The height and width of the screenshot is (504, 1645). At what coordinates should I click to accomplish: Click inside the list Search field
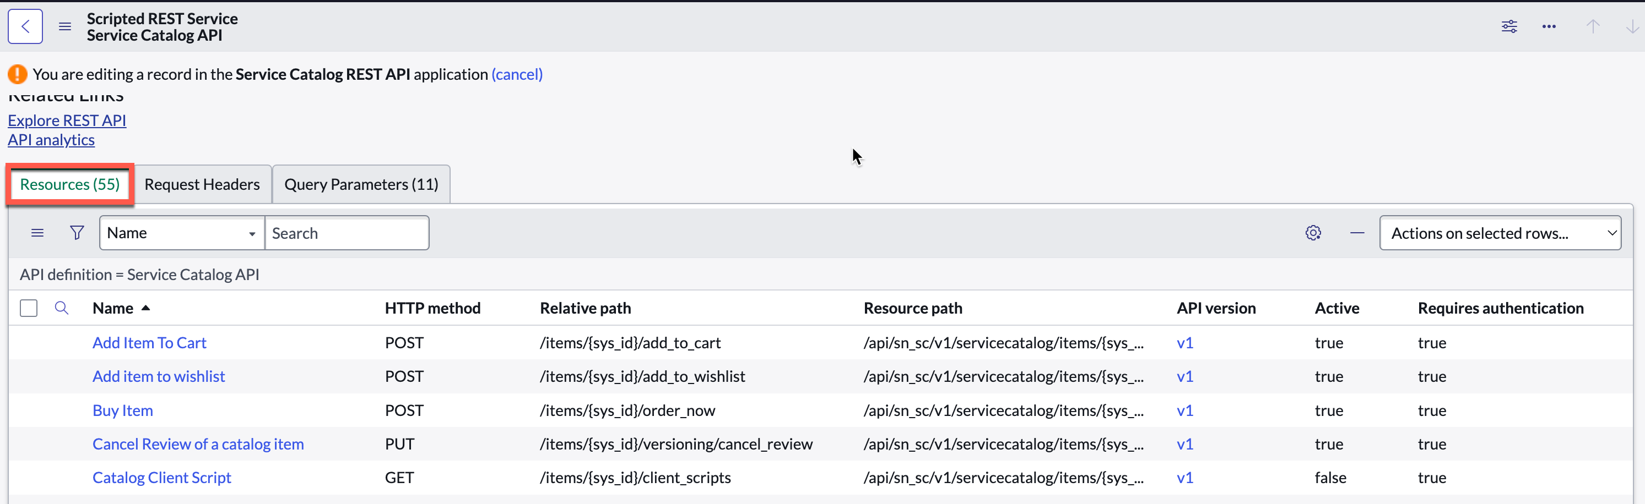click(x=347, y=233)
